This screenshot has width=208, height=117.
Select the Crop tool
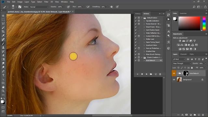click(x=3, y=32)
